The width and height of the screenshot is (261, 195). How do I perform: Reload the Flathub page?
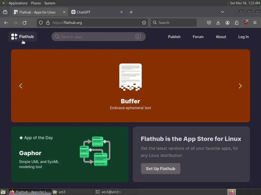(x=24, y=23)
